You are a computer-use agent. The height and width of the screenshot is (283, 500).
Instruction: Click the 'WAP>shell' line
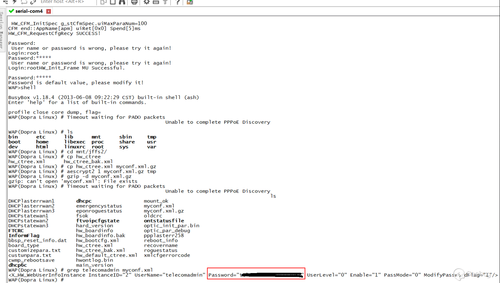point(22,87)
